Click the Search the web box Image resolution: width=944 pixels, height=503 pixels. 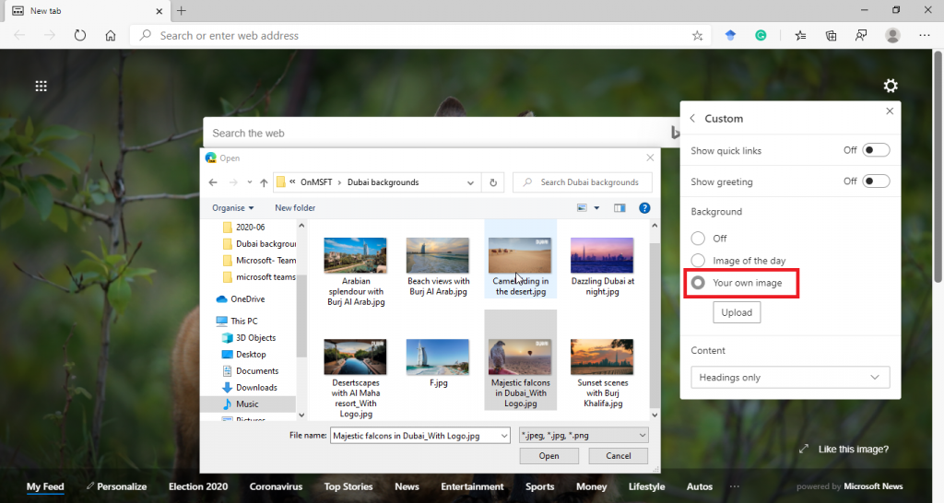442,133
